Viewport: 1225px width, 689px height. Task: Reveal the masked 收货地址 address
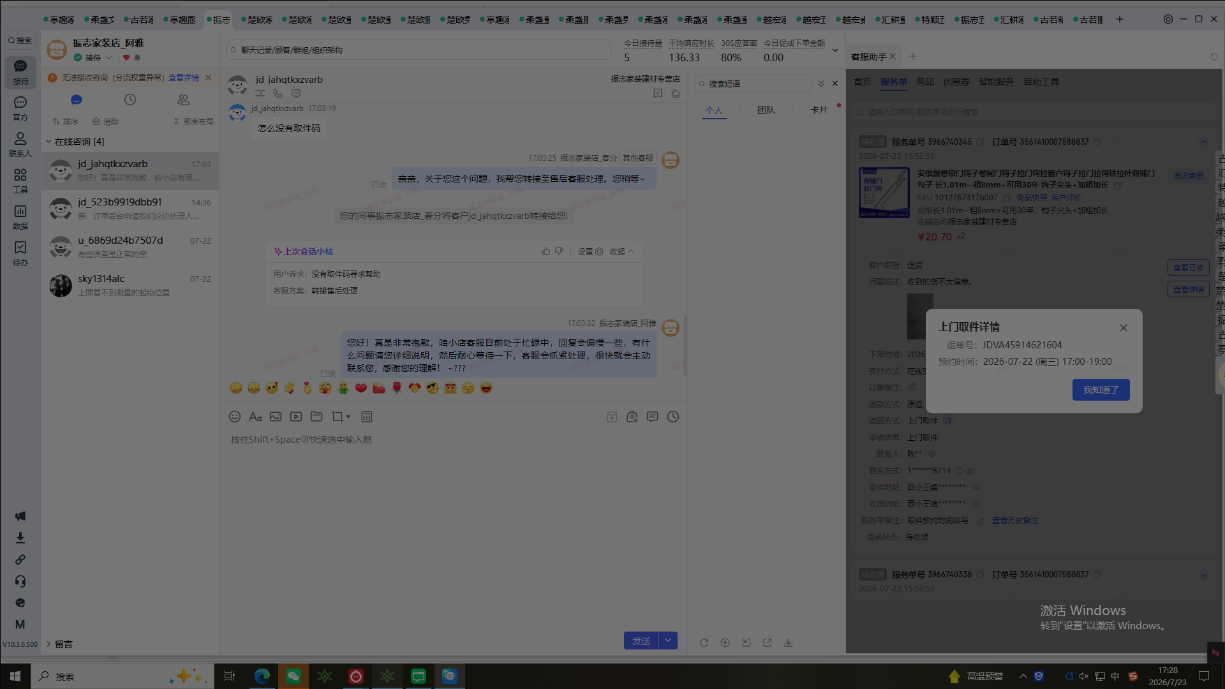(976, 503)
